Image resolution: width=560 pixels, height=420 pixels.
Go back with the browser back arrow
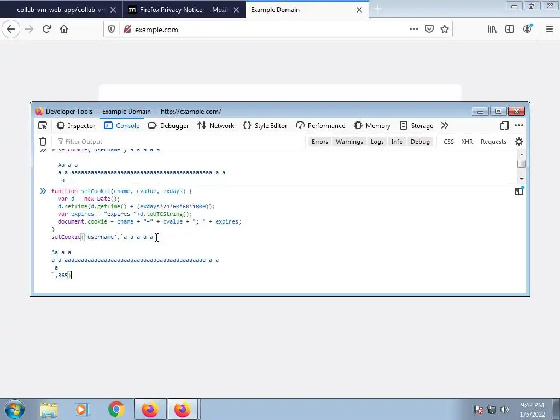(x=11, y=30)
